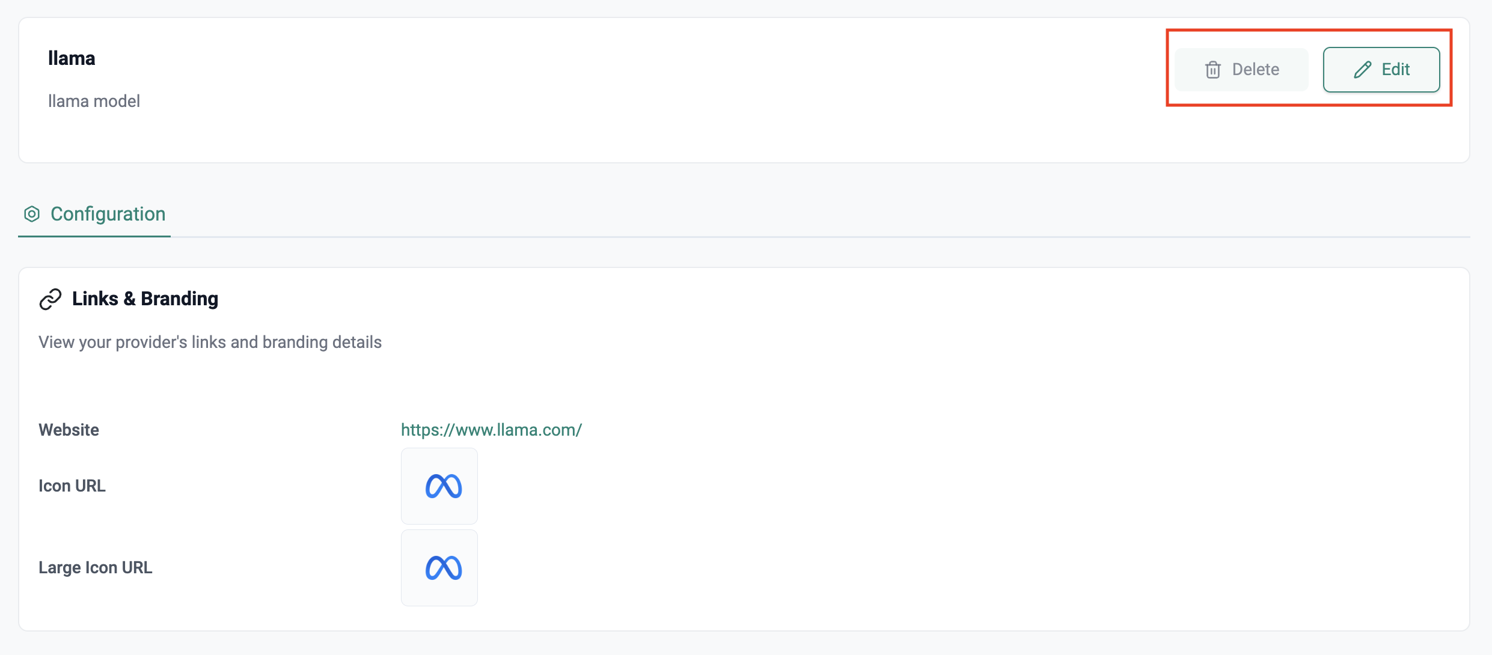Screen dimensions: 1492x655
Task: Click the trash can icon
Action: coord(1212,70)
